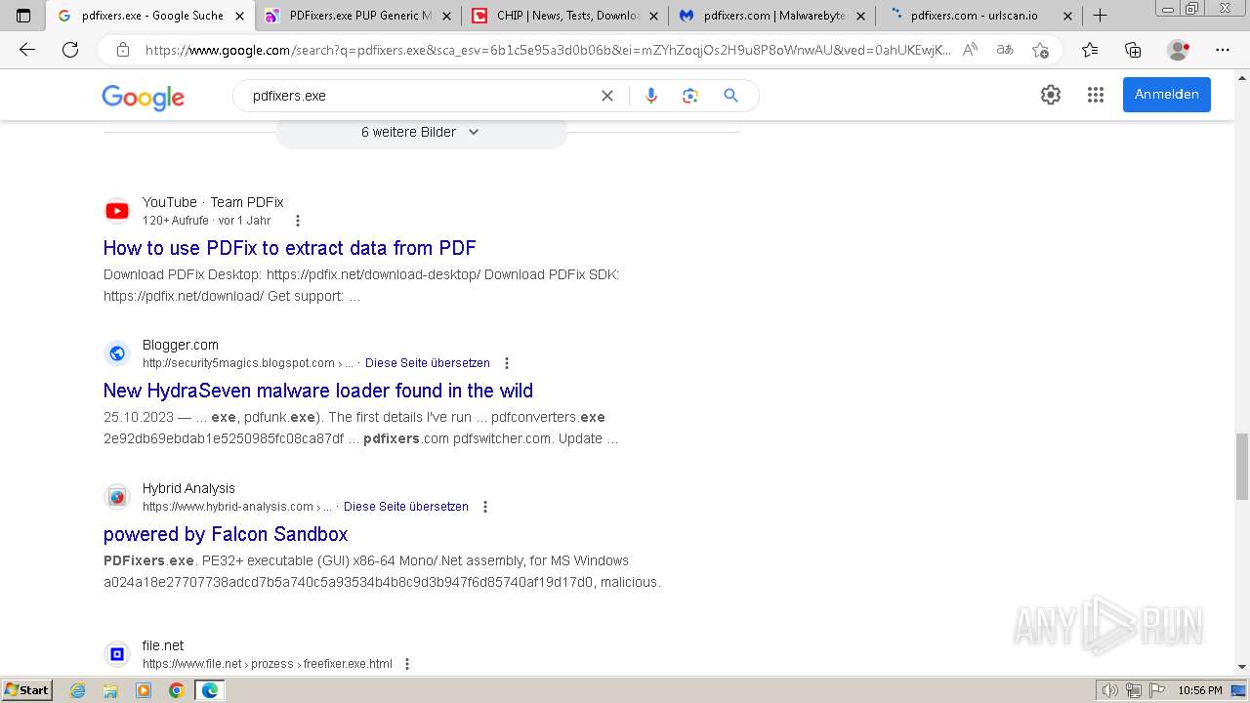Open How to use PDFix result
Viewport: 1250px width, 703px height.
tap(290, 248)
